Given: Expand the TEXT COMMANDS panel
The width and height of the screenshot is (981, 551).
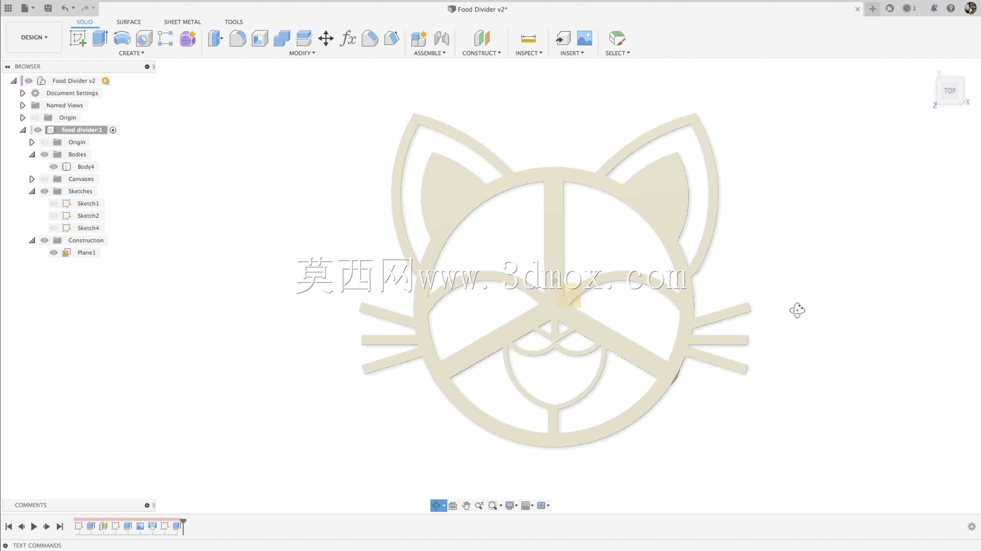Looking at the screenshot, I should pos(5,546).
